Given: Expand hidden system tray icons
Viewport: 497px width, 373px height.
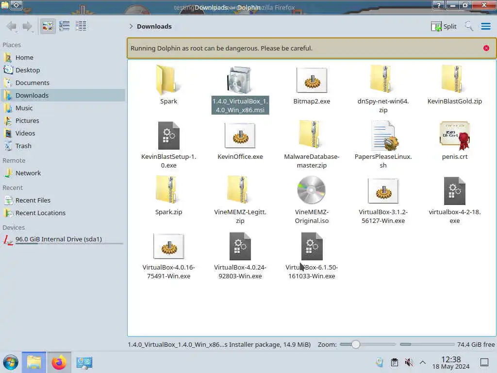Looking at the screenshot, I should [423, 362].
